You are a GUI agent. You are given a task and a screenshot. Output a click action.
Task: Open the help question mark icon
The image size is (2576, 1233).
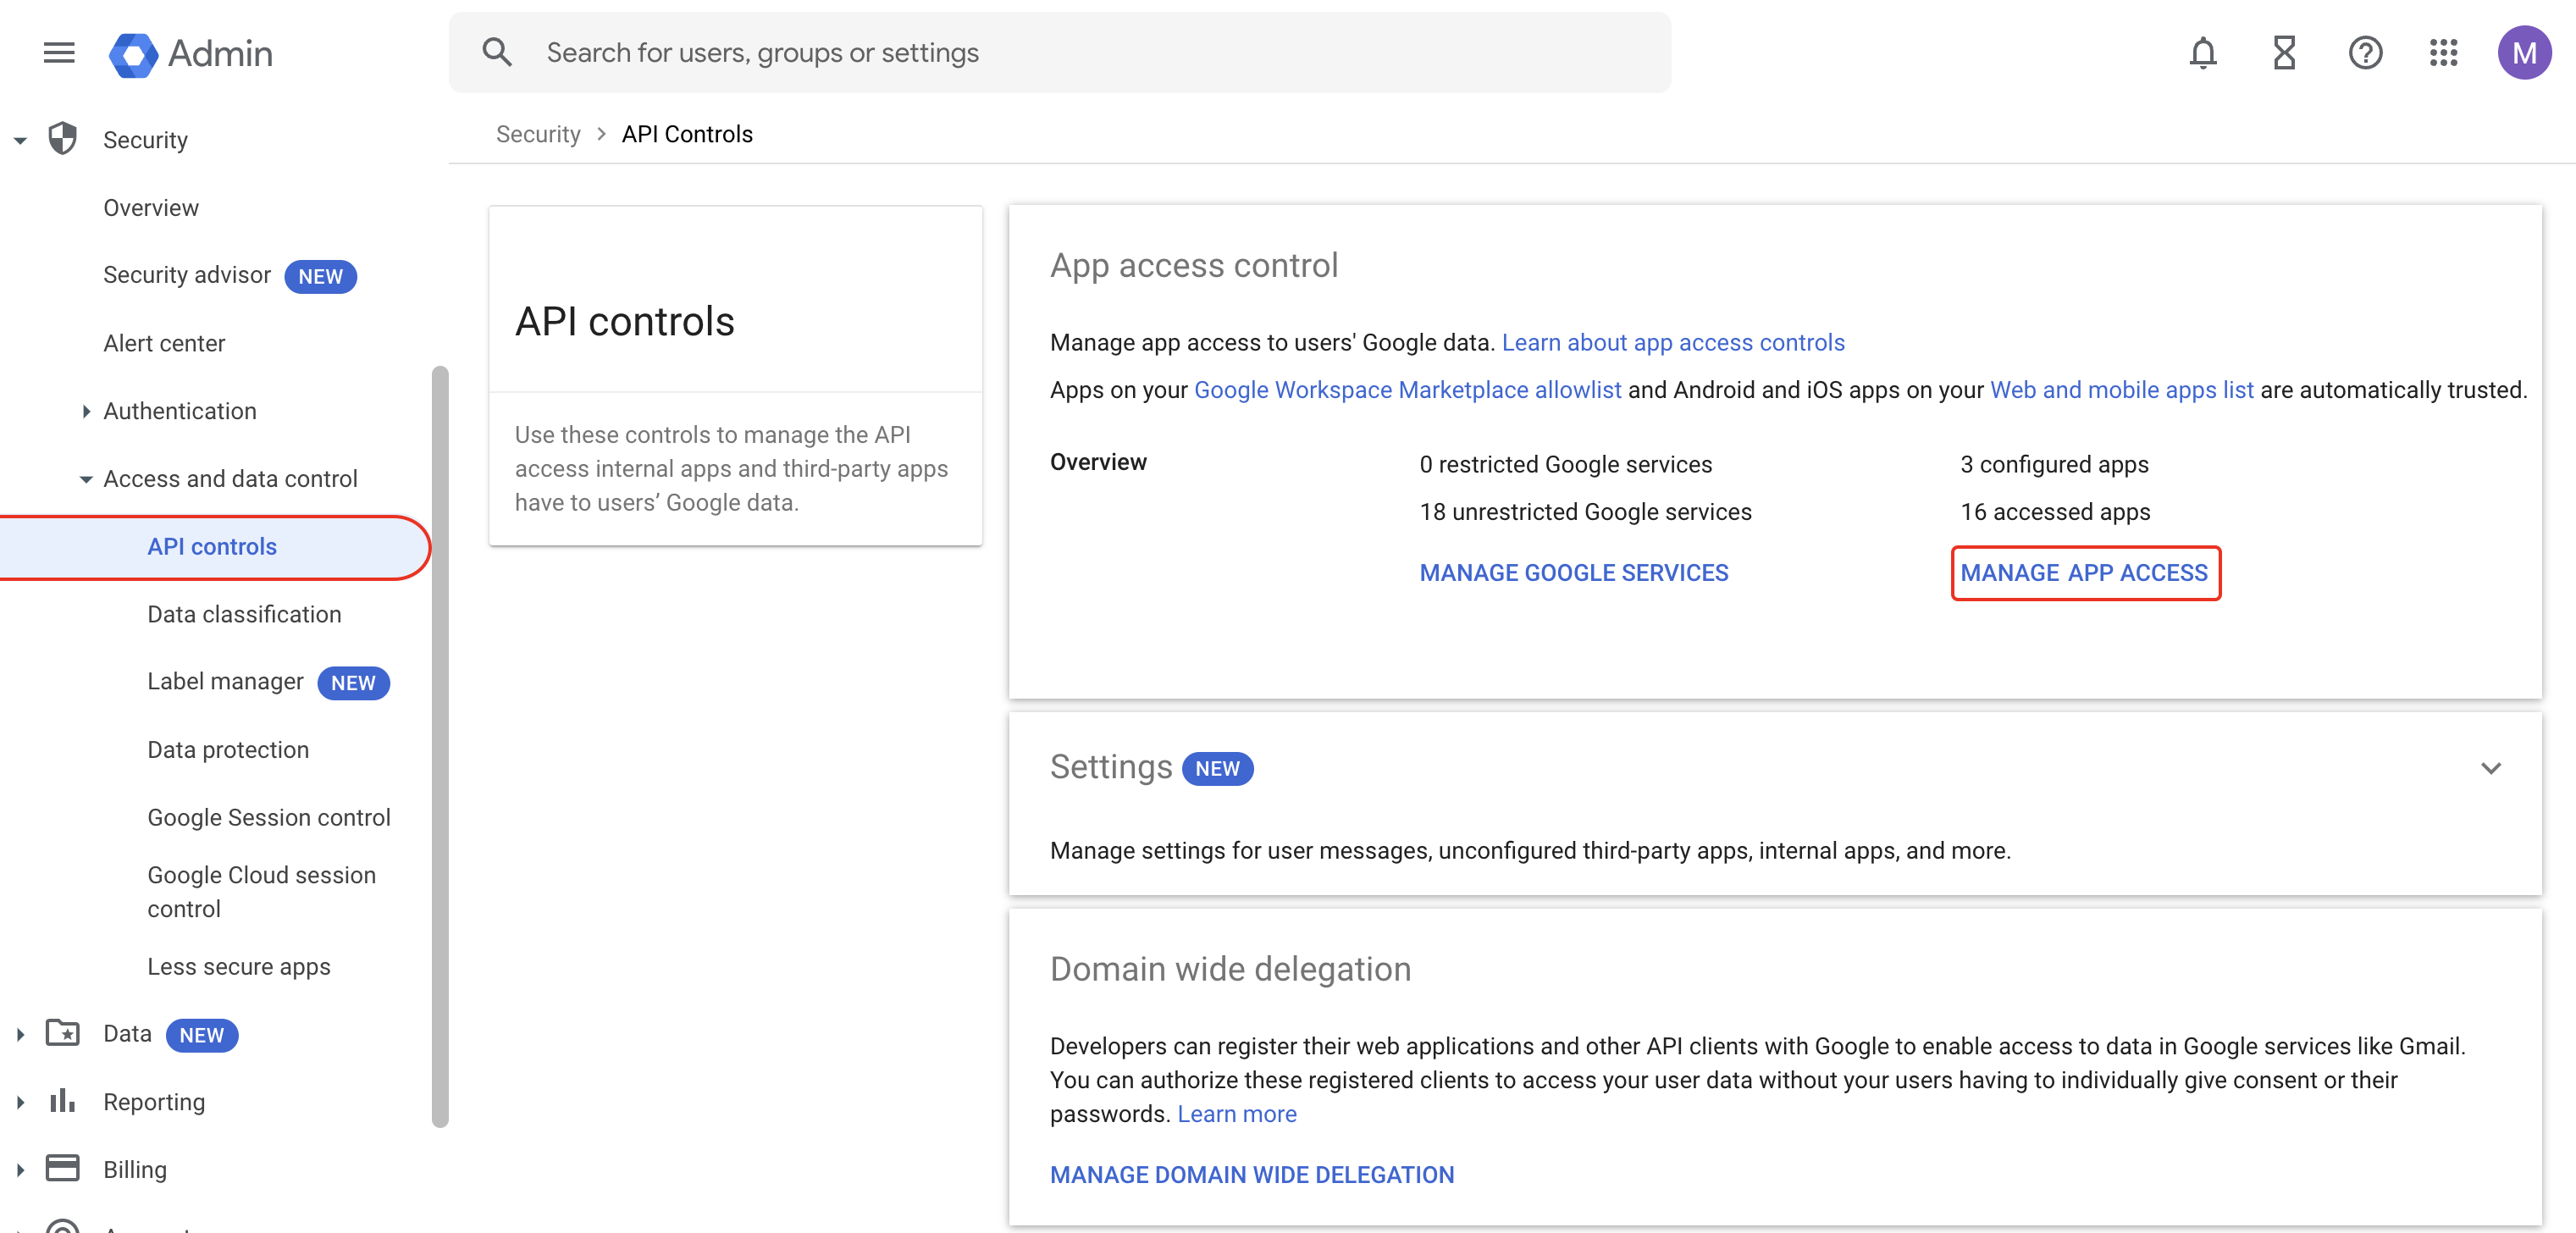[x=2364, y=53]
